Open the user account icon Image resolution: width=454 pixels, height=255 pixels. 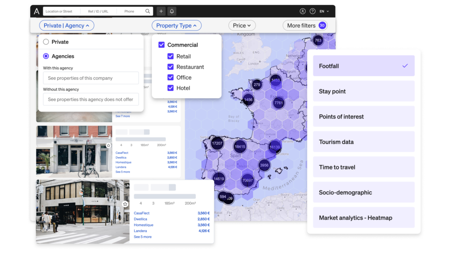click(303, 11)
